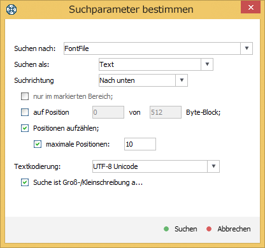
Task: Expand the Textkodierung UTF-8 Unicode dropdown
Action: pos(213,166)
